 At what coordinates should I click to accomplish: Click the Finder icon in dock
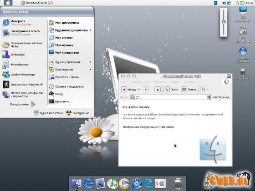[x=76, y=183]
